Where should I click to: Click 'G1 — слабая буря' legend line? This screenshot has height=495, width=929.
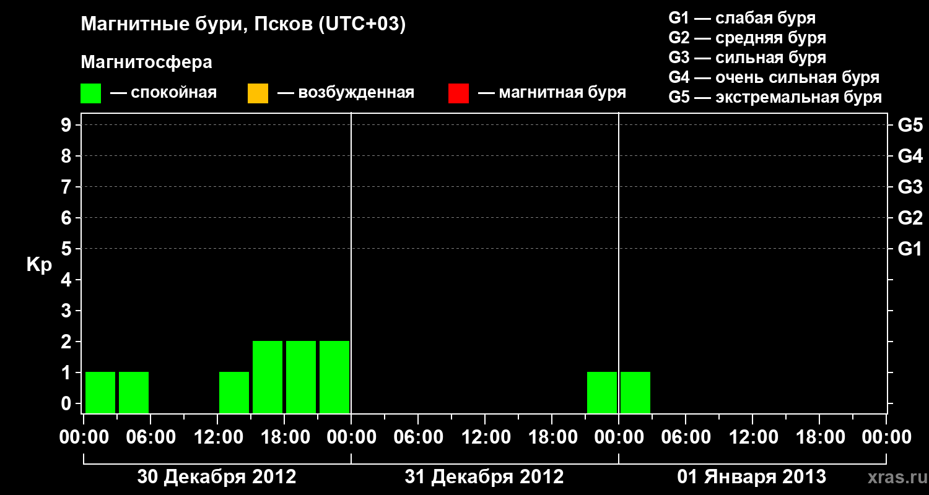click(742, 18)
